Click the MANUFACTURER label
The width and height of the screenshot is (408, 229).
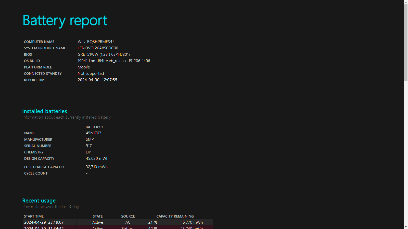(38, 139)
